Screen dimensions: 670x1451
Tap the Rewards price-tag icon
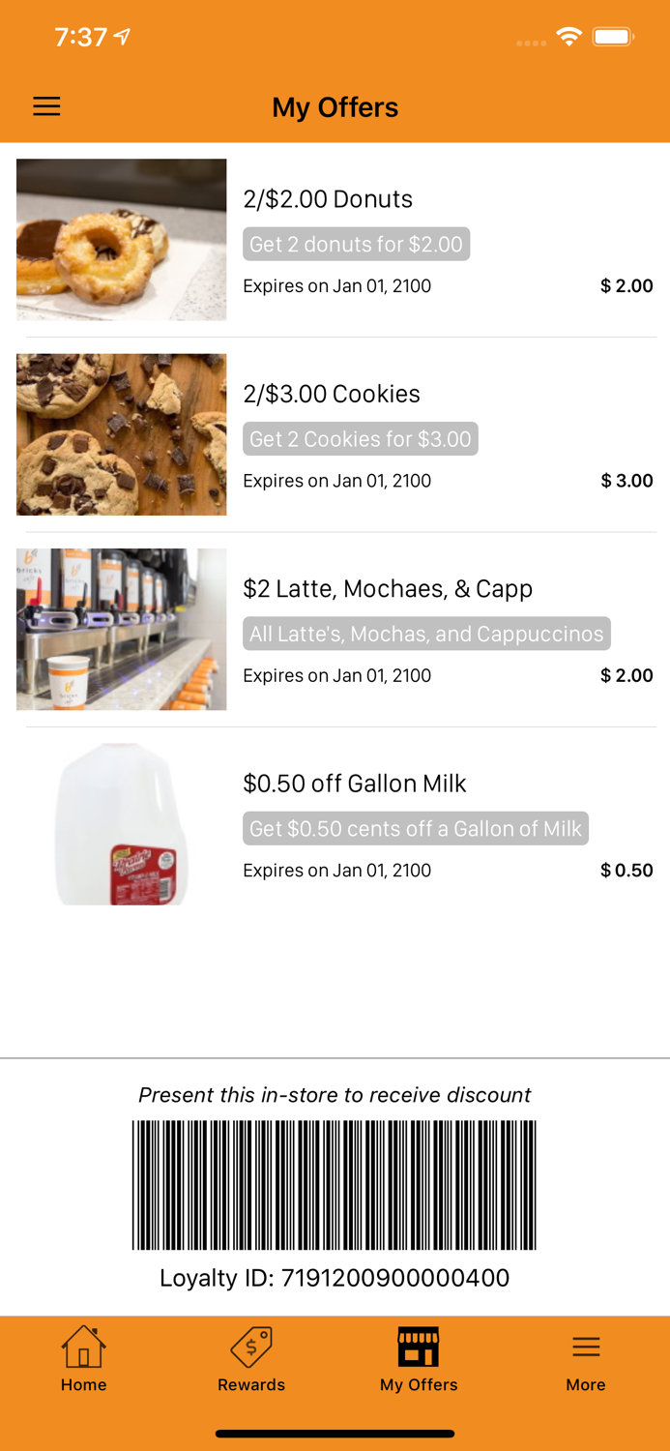(x=250, y=1346)
